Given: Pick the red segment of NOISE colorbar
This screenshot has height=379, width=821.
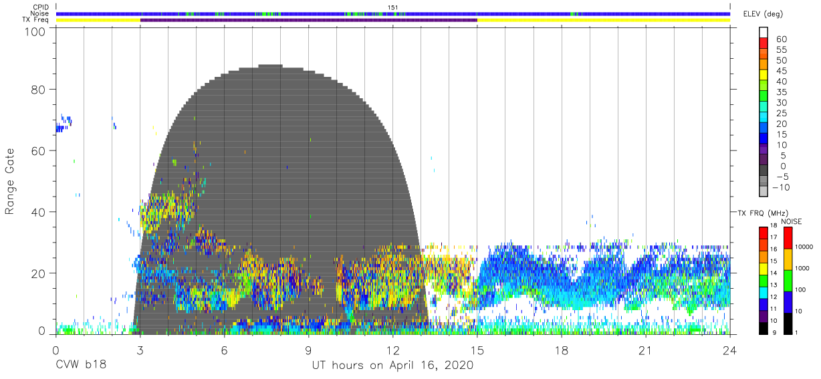Looking at the screenshot, I should [788, 238].
